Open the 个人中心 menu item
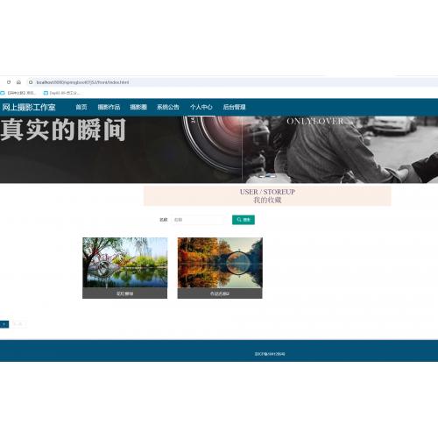The height and width of the screenshot is (438, 438). point(201,107)
